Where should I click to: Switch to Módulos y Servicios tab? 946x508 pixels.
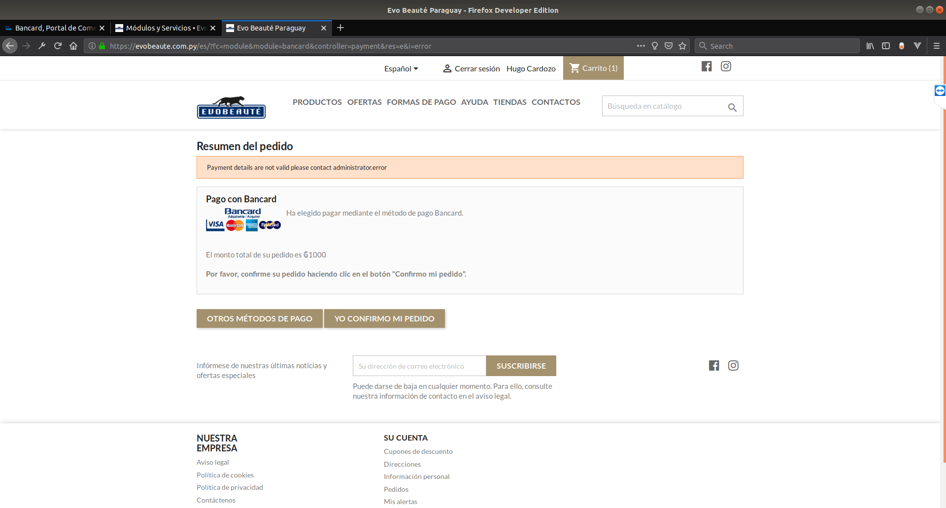coord(166,28)
